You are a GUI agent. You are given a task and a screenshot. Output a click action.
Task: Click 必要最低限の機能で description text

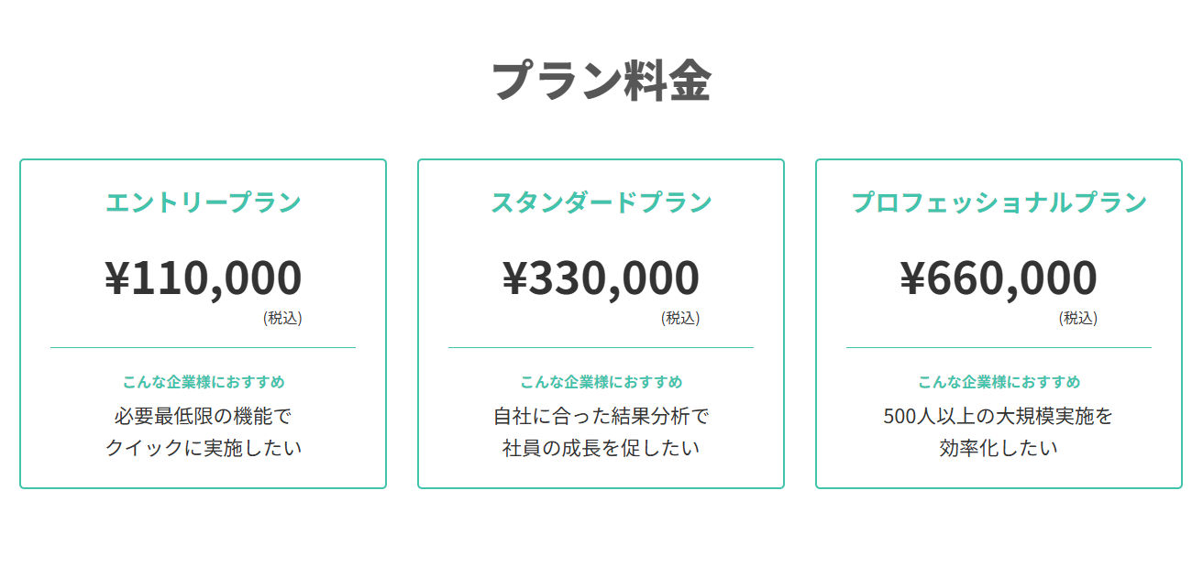[203, 417]
